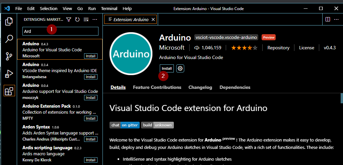Select Arduino 0.0.4 by moozzyk entry
The image size is (343, 165).
60,92
